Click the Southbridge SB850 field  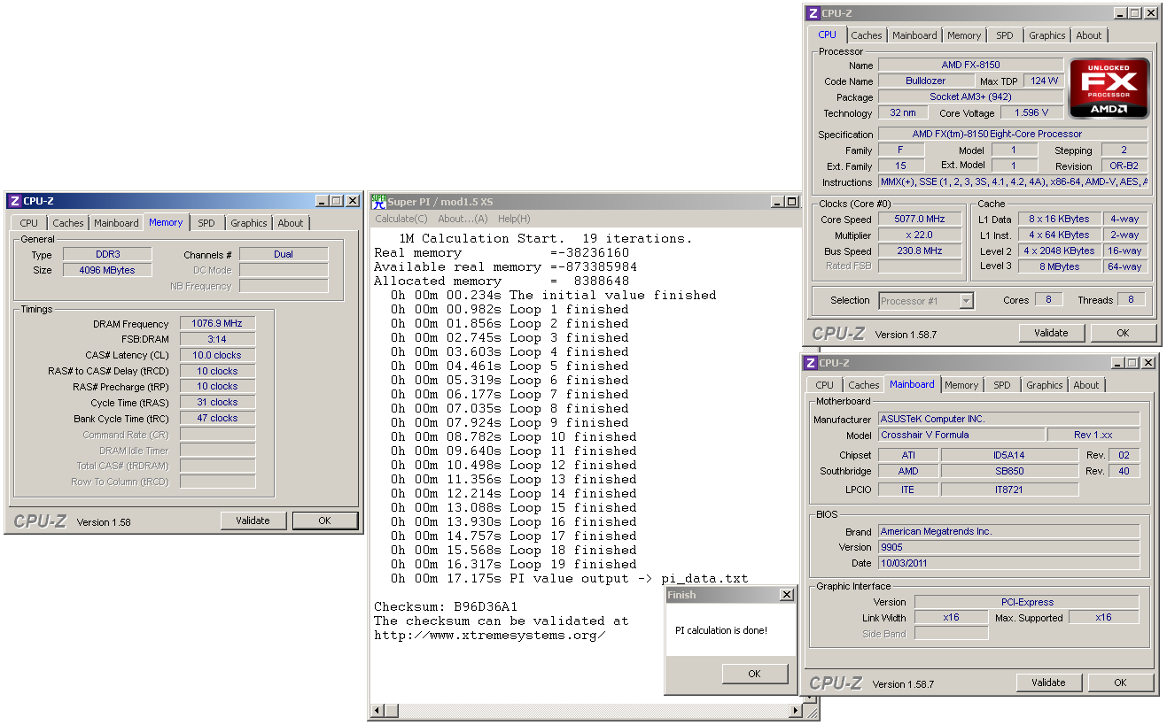click(x=1009, y=471)
